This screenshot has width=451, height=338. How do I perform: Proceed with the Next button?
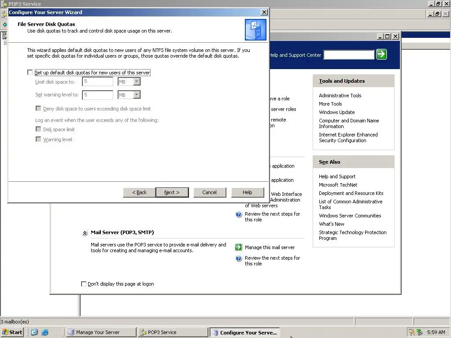tap(172, 192)
